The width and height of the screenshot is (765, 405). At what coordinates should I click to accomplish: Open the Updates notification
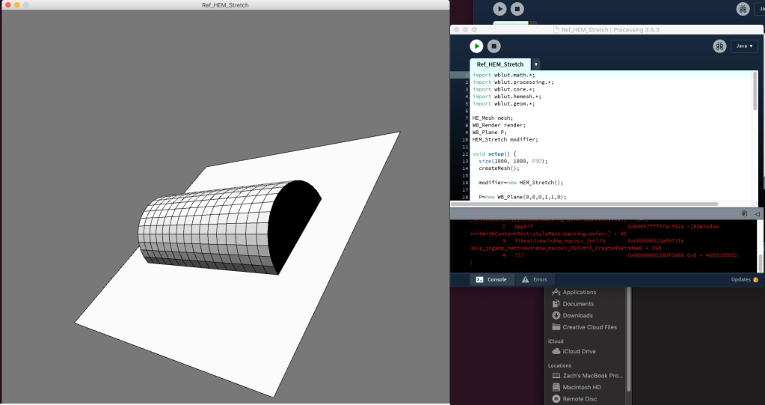point(744,279)
